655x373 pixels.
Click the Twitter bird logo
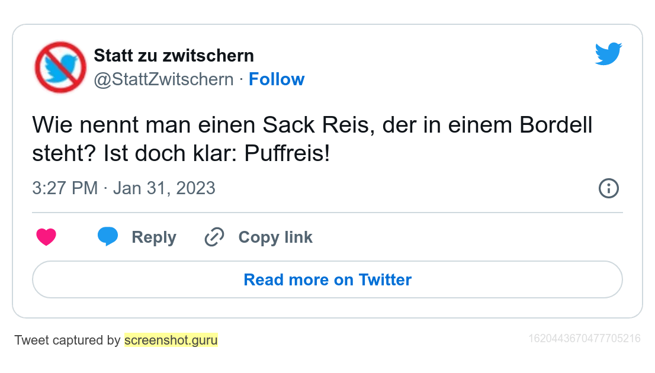pyautogui.click(x=608, y=54)
